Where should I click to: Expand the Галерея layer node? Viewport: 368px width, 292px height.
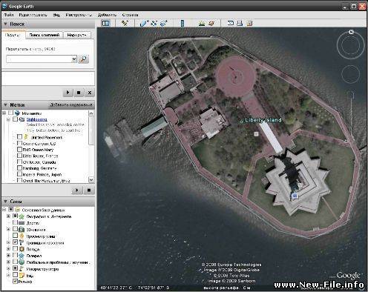8,255
